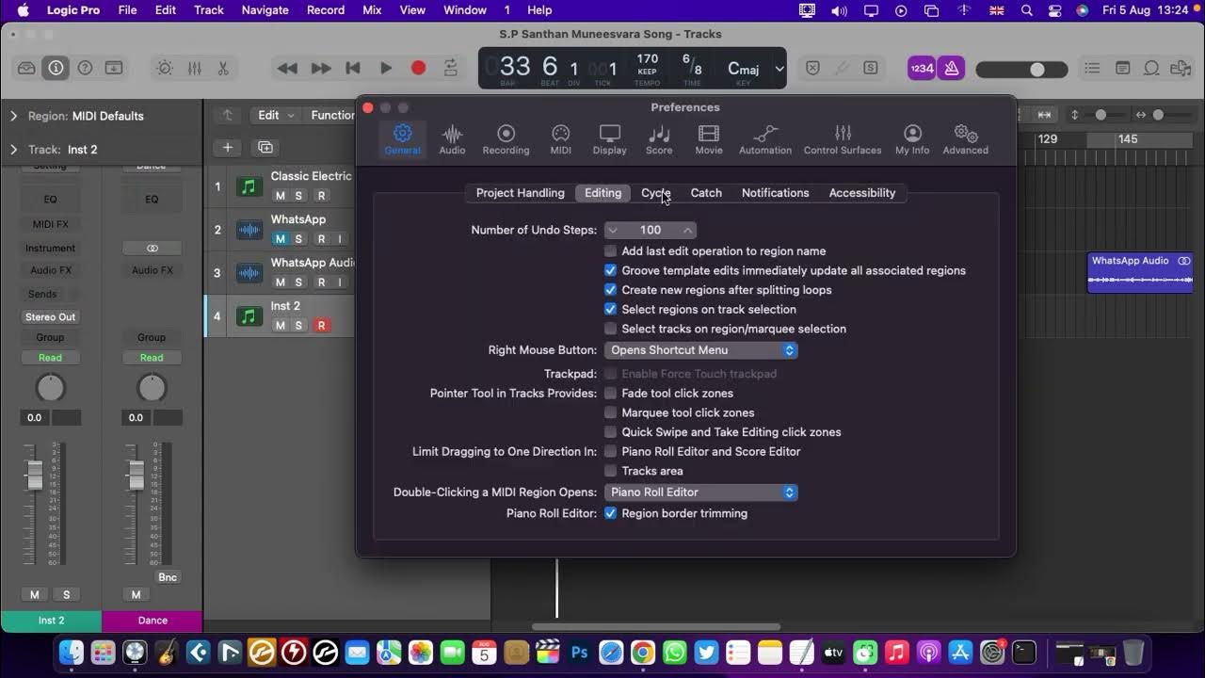1205x678 pixels.
Task: Open the Recording preferences pane
Action: tap(506, 139)
